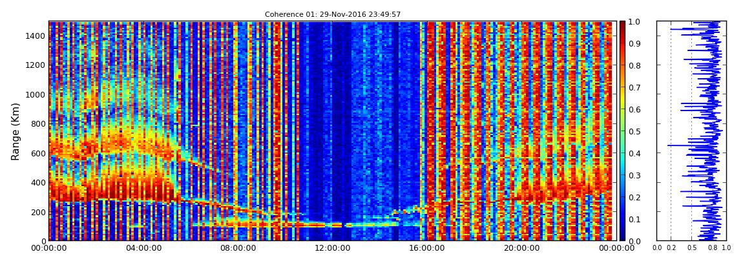Click the 0.8 tick on profile plot axis
Image resolution: width=743 pixels, height=263 pixels.
point(712,247)
